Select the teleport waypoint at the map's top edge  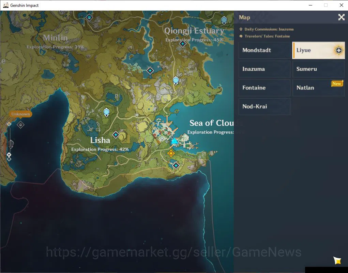pos(89,17)
